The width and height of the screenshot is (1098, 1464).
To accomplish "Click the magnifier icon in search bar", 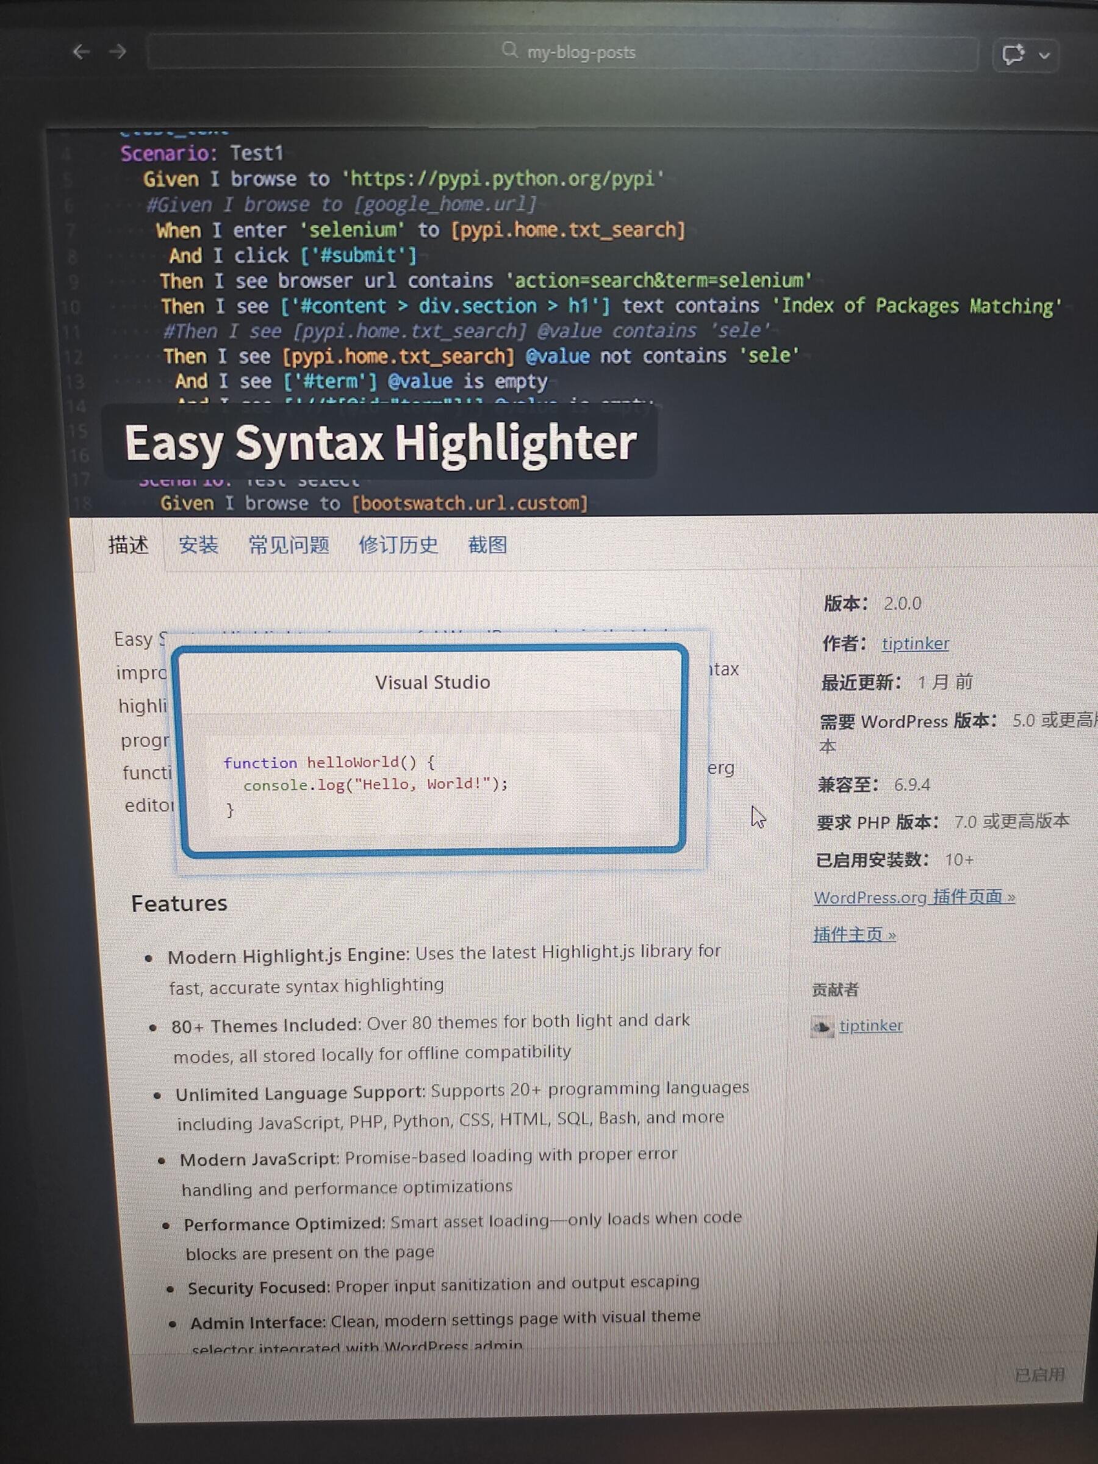I will 509,50.
